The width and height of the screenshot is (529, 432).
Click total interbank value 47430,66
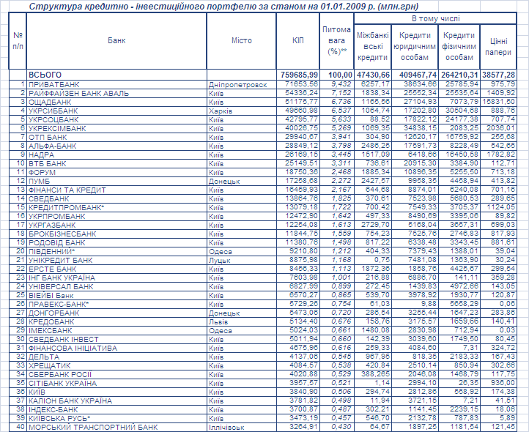[372, 75]
